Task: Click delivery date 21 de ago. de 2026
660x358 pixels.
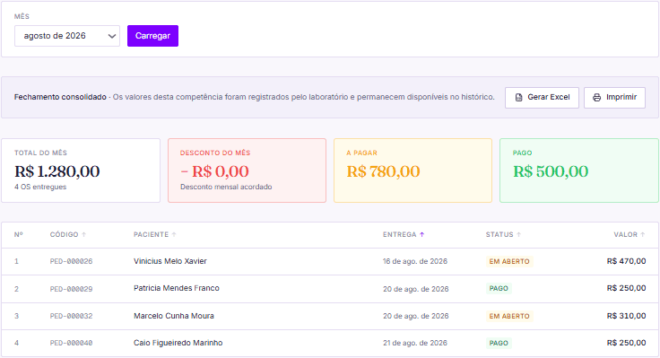Action: pyautogui.click(x=415, y=344)
